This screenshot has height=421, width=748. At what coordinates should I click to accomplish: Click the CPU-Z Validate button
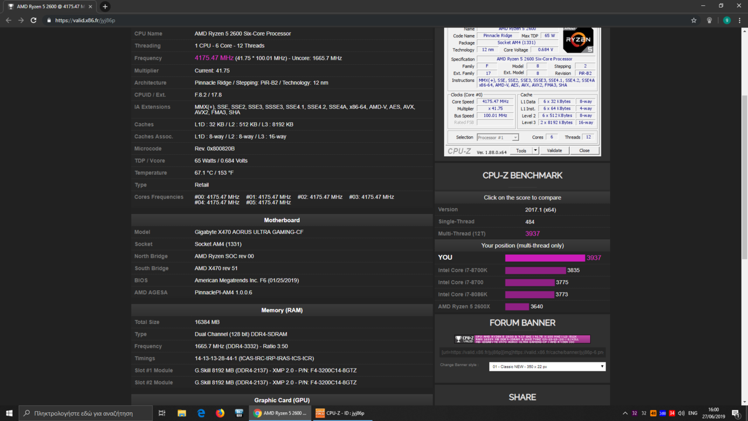(555, 150)
